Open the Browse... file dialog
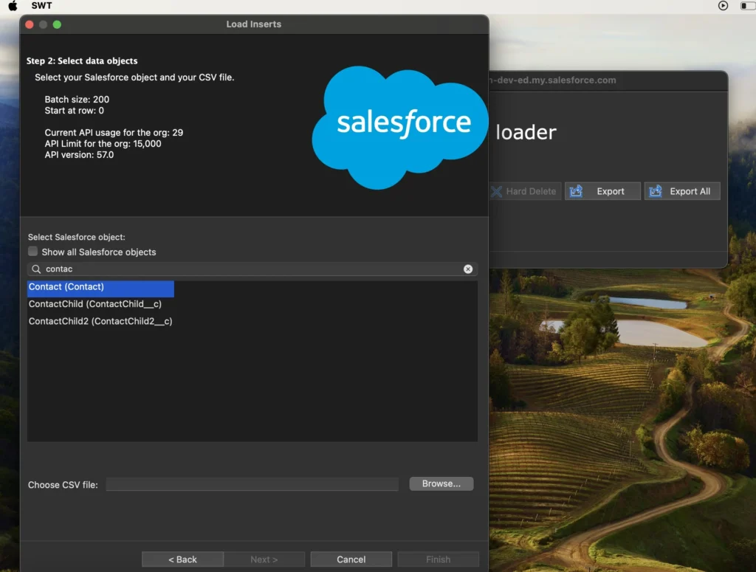The width and height of the screenshot is (756, 572). pos(441,484)
